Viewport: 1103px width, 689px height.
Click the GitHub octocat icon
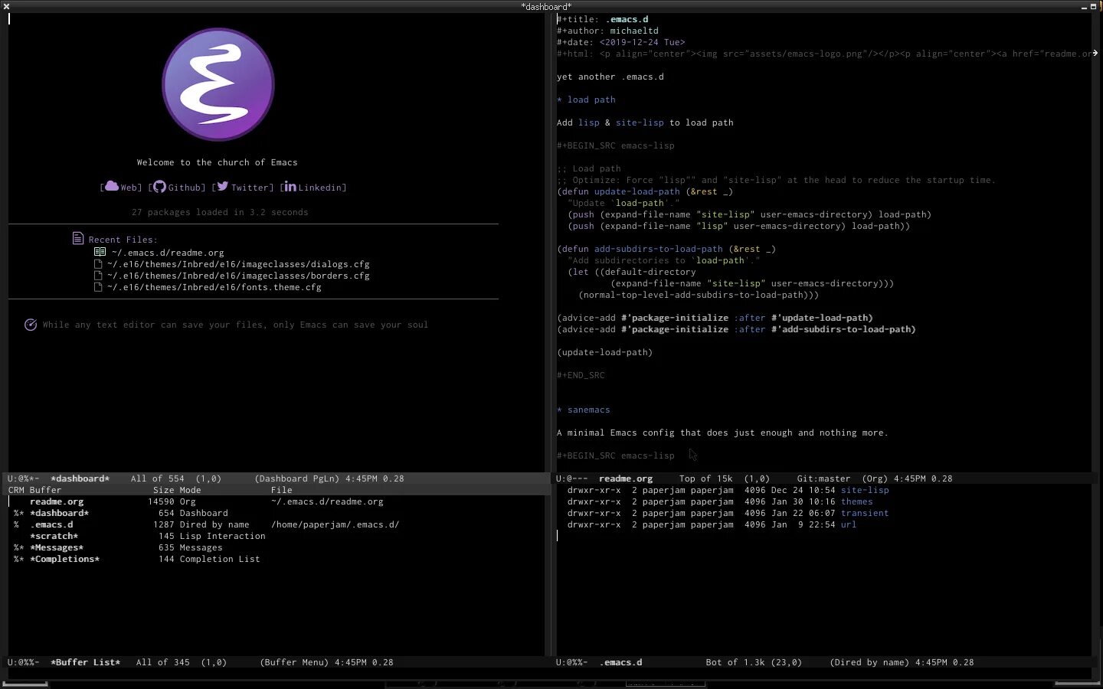click(159, 186)
